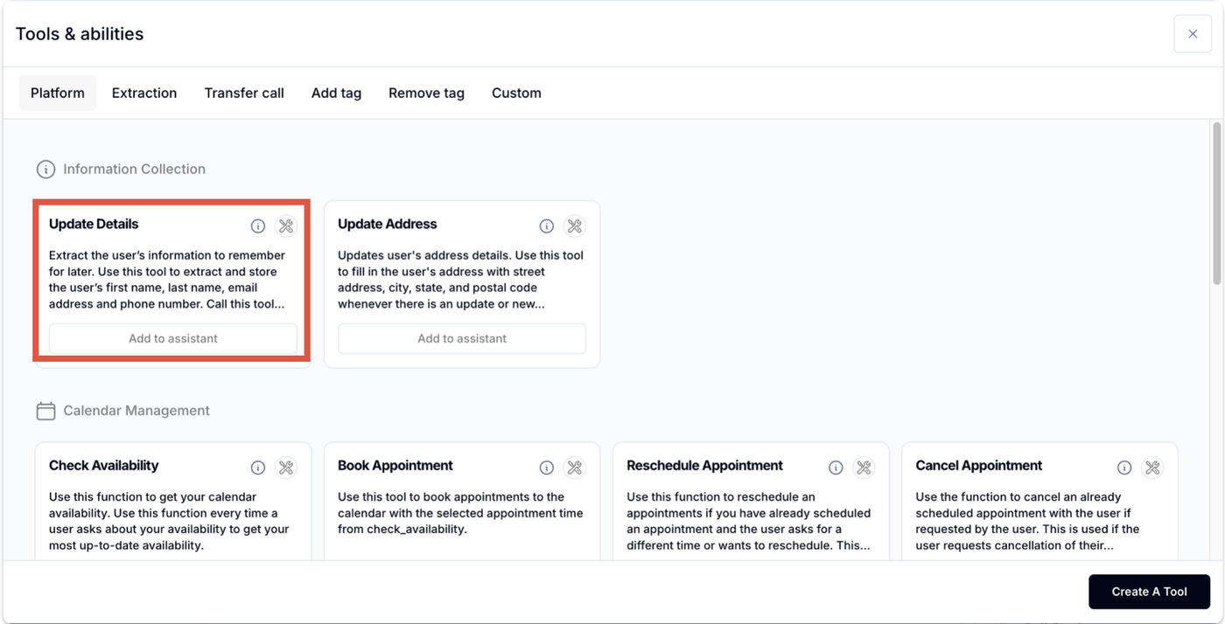Add the Update Details tool to assistant
This screenshot has width=1225, height=624.
point(173,338)
